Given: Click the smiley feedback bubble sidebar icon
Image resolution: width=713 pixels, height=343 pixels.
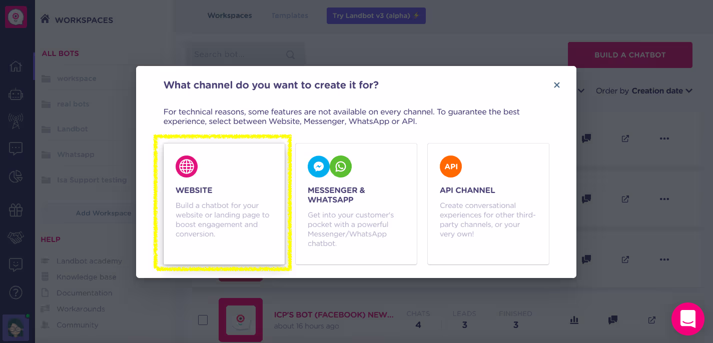Looking at the screenshot, I should point(16,264).
